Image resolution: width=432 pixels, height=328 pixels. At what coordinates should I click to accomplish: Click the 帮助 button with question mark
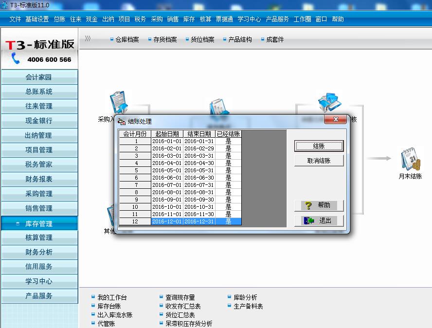coord(319,205)
